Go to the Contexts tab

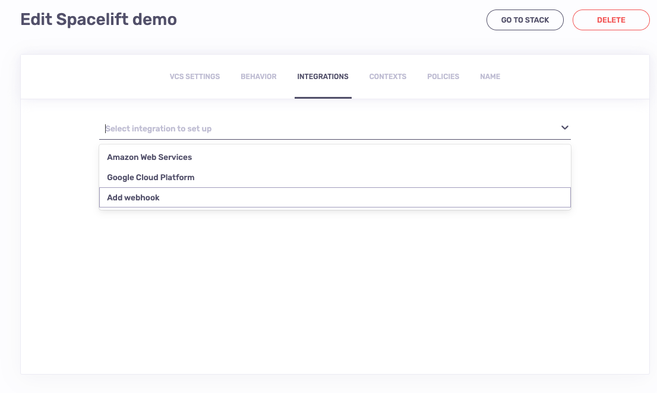point(388,77)
